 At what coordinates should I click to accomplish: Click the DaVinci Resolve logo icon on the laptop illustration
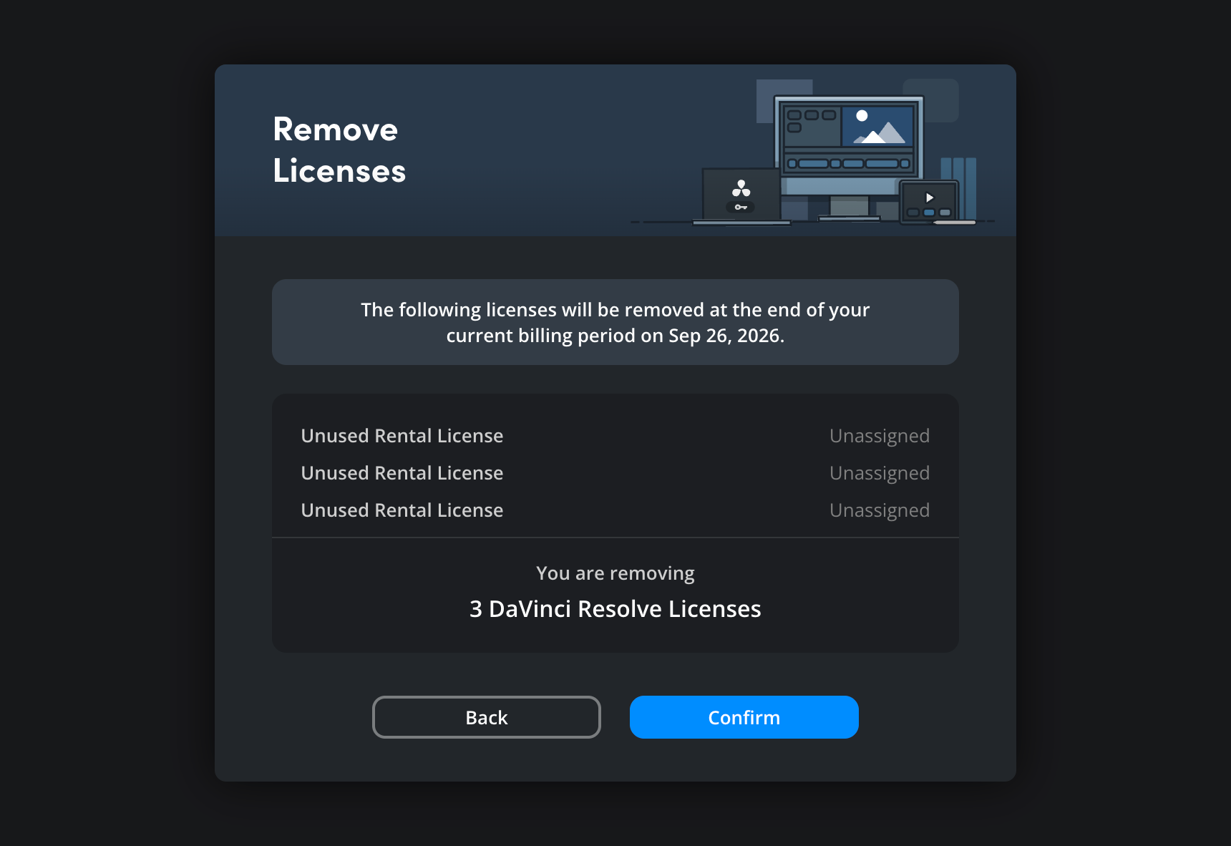point(741,189)
